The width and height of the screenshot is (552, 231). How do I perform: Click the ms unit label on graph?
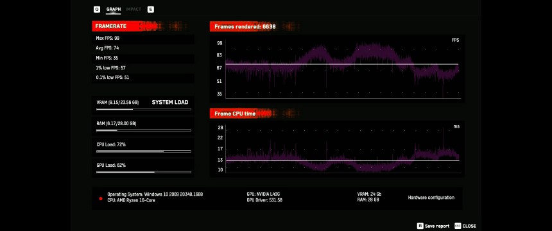[x=456, y=126]
